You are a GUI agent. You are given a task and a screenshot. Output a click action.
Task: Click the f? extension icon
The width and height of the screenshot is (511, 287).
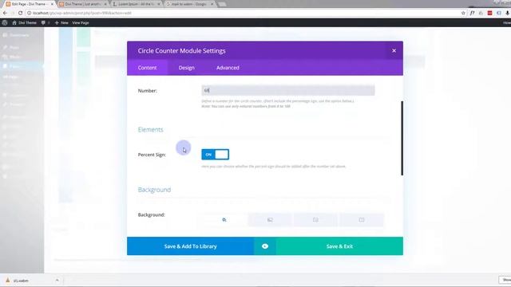point(472,13)
